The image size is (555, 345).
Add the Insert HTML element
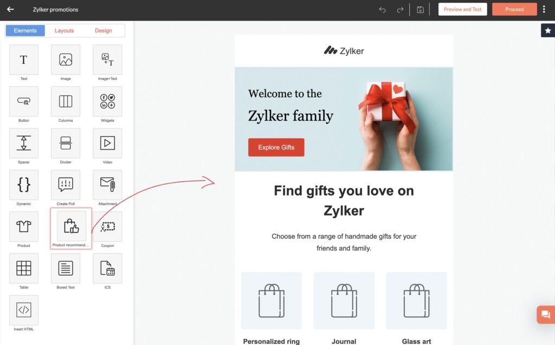(24, 310)
